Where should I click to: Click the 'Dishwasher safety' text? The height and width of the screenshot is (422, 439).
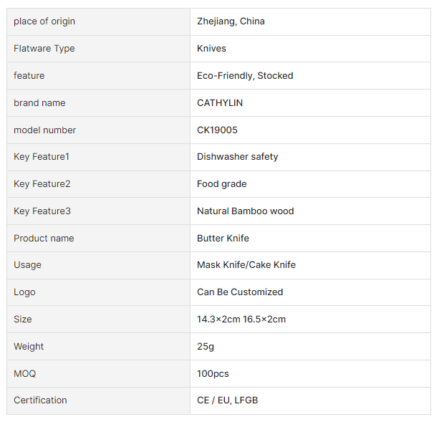point(237,157)
